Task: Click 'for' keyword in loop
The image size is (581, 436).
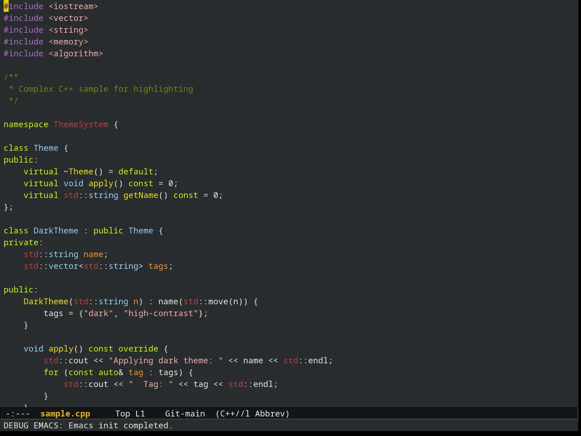Action: pyautogui.click(x=51, y=372)
